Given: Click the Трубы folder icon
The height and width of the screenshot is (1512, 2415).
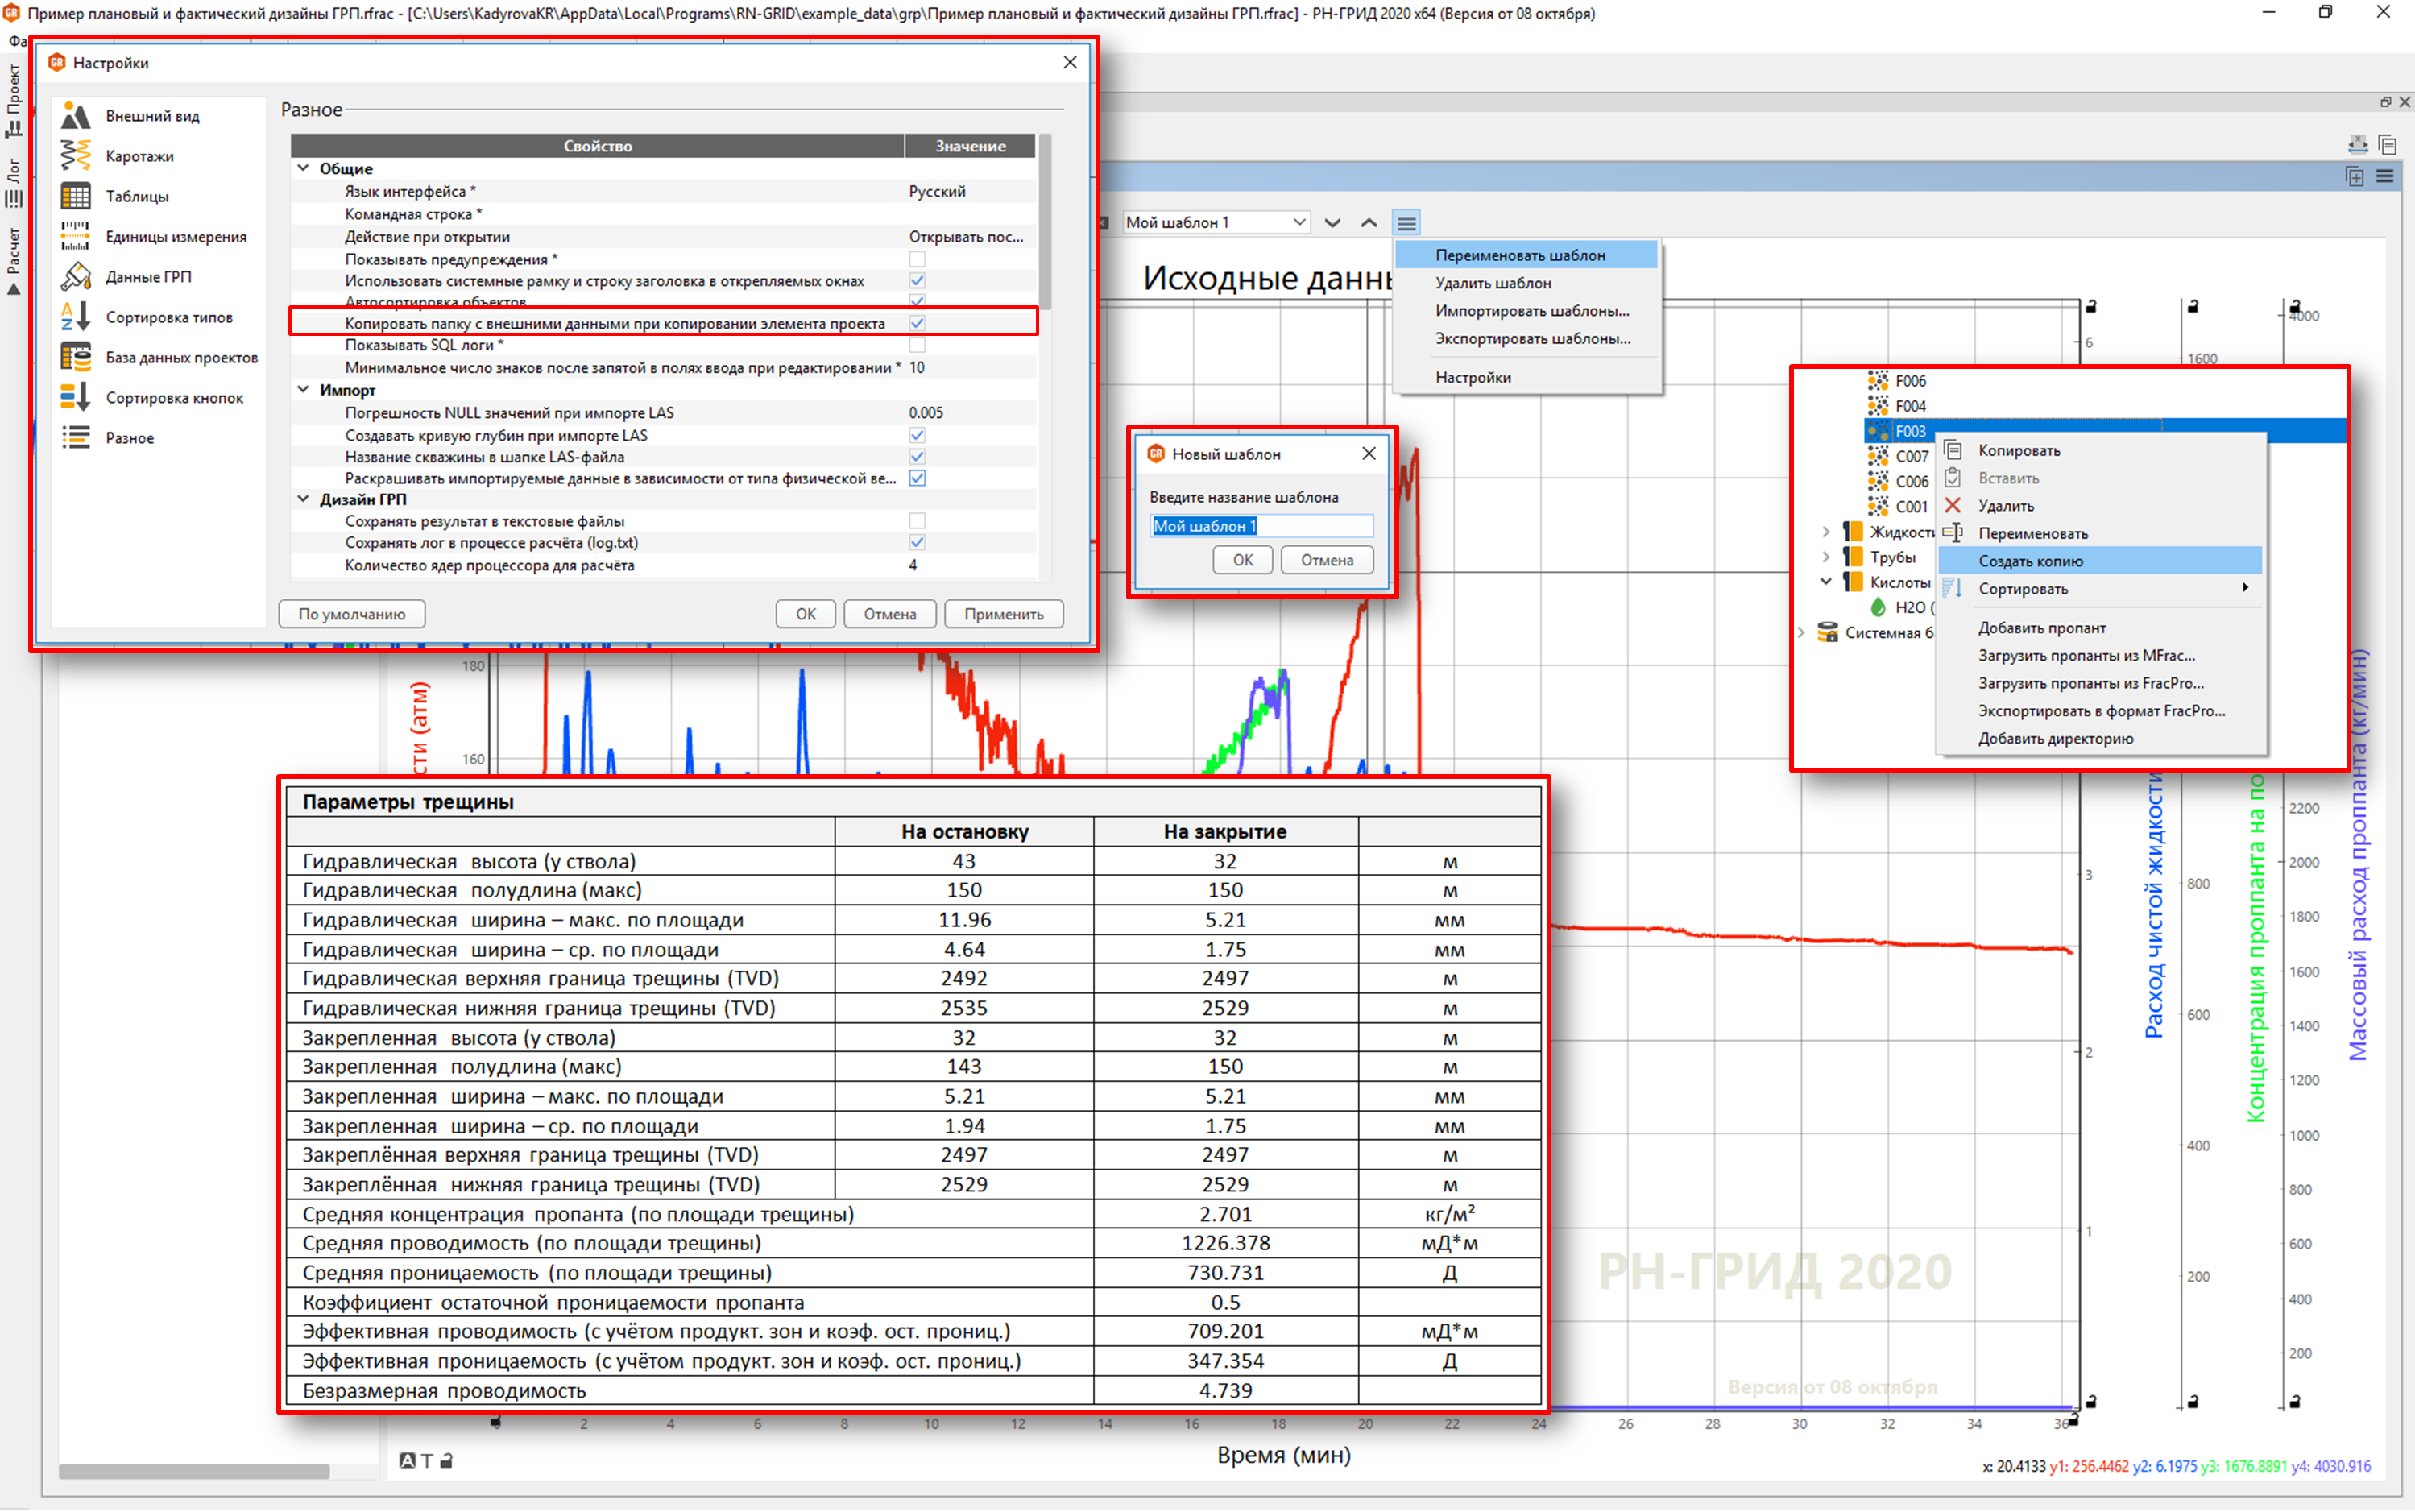Looking at the screenshot, I should (x=1852, y=557).
